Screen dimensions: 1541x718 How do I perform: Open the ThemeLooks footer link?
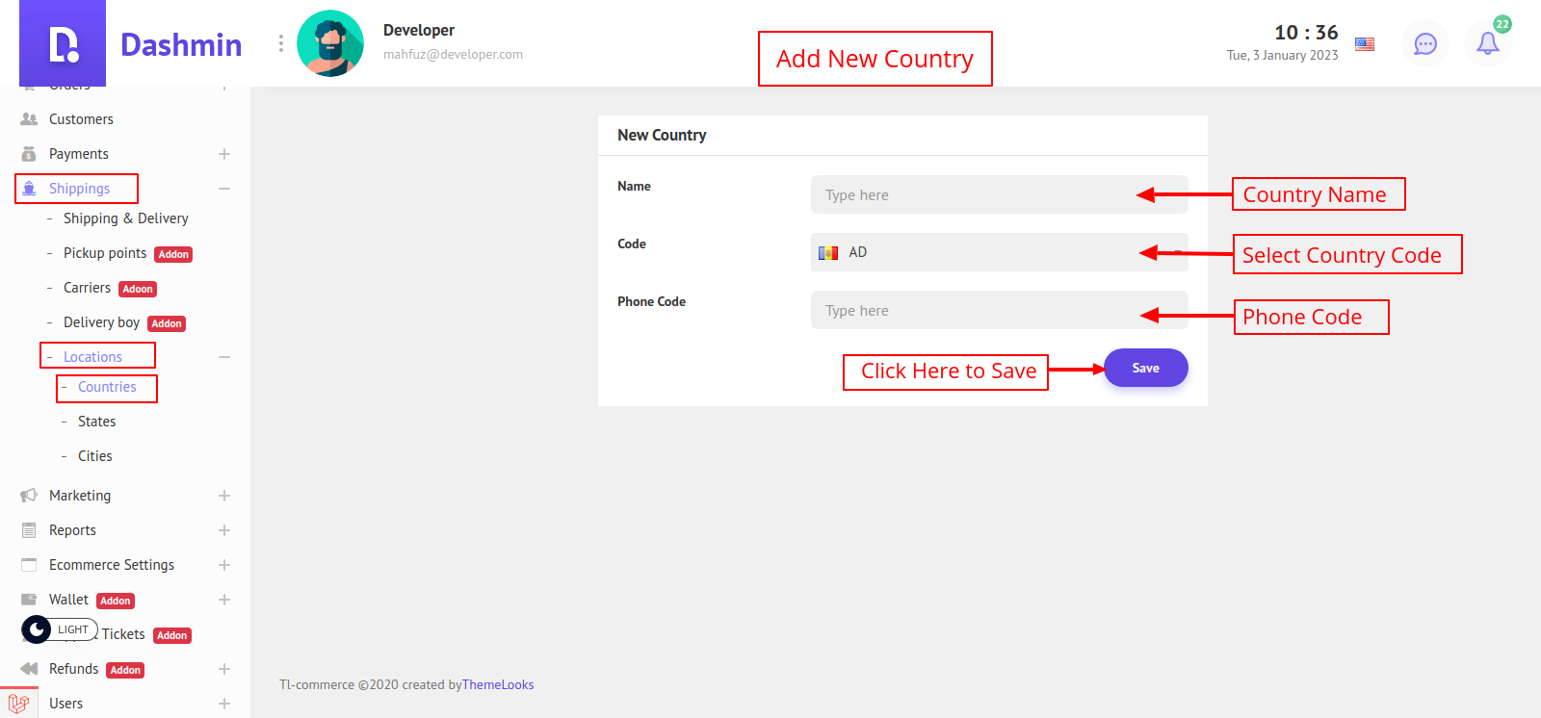498,685
